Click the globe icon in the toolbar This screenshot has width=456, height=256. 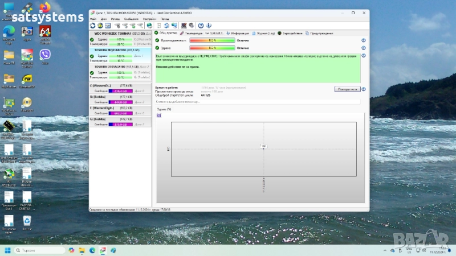click(x=149, y=25)
